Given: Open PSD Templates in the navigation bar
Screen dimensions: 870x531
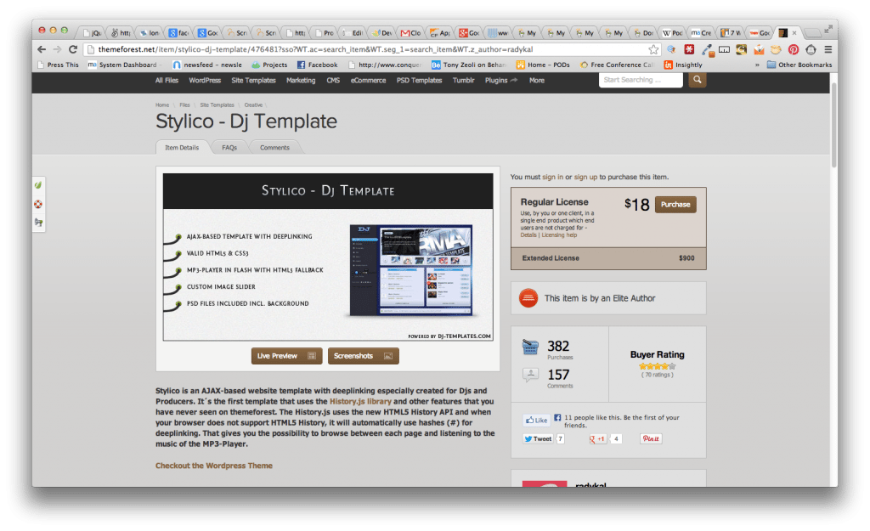Looking at the screenshot, I should click(x=419, y=81).
